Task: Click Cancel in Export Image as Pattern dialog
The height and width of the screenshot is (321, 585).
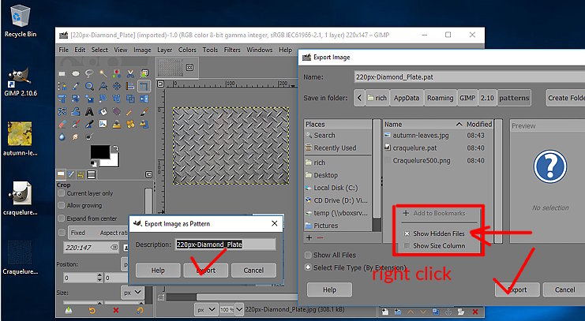Action: (253, 271)
